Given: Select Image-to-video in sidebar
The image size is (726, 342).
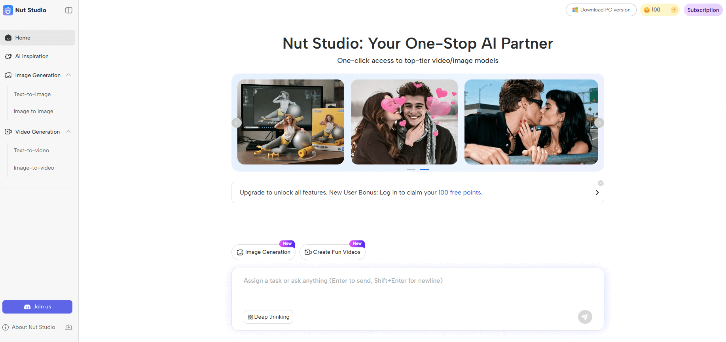Looking at the screenshot, I should pos(34,168).
